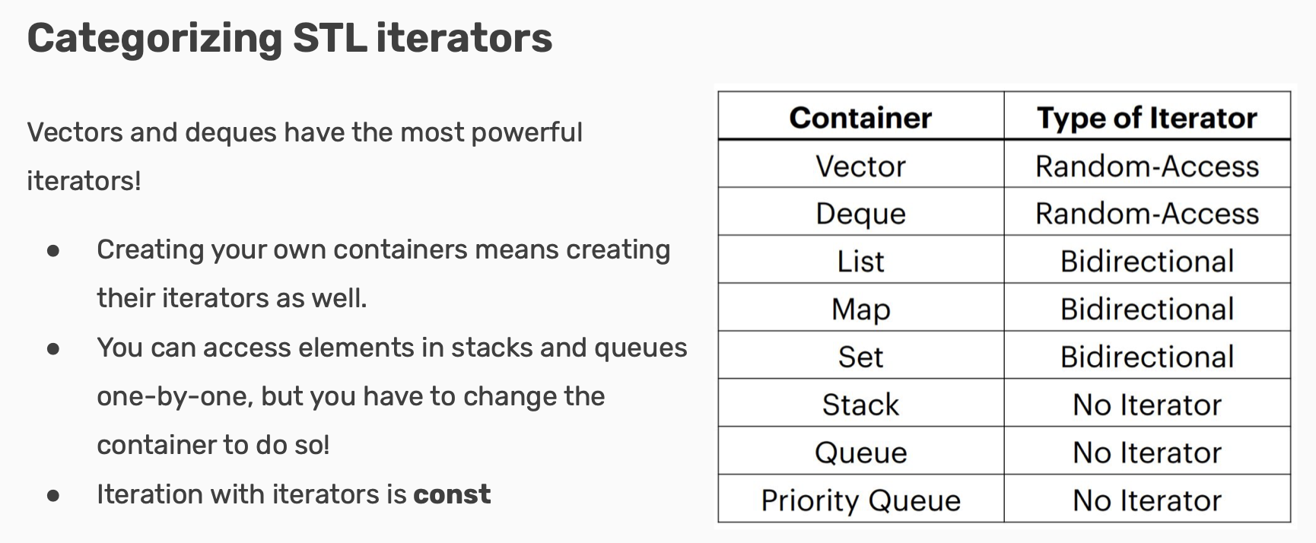Click Bidirectional in the List row
The image size is (1316, 543).
pyautogui.click(x=1146, y=262)
